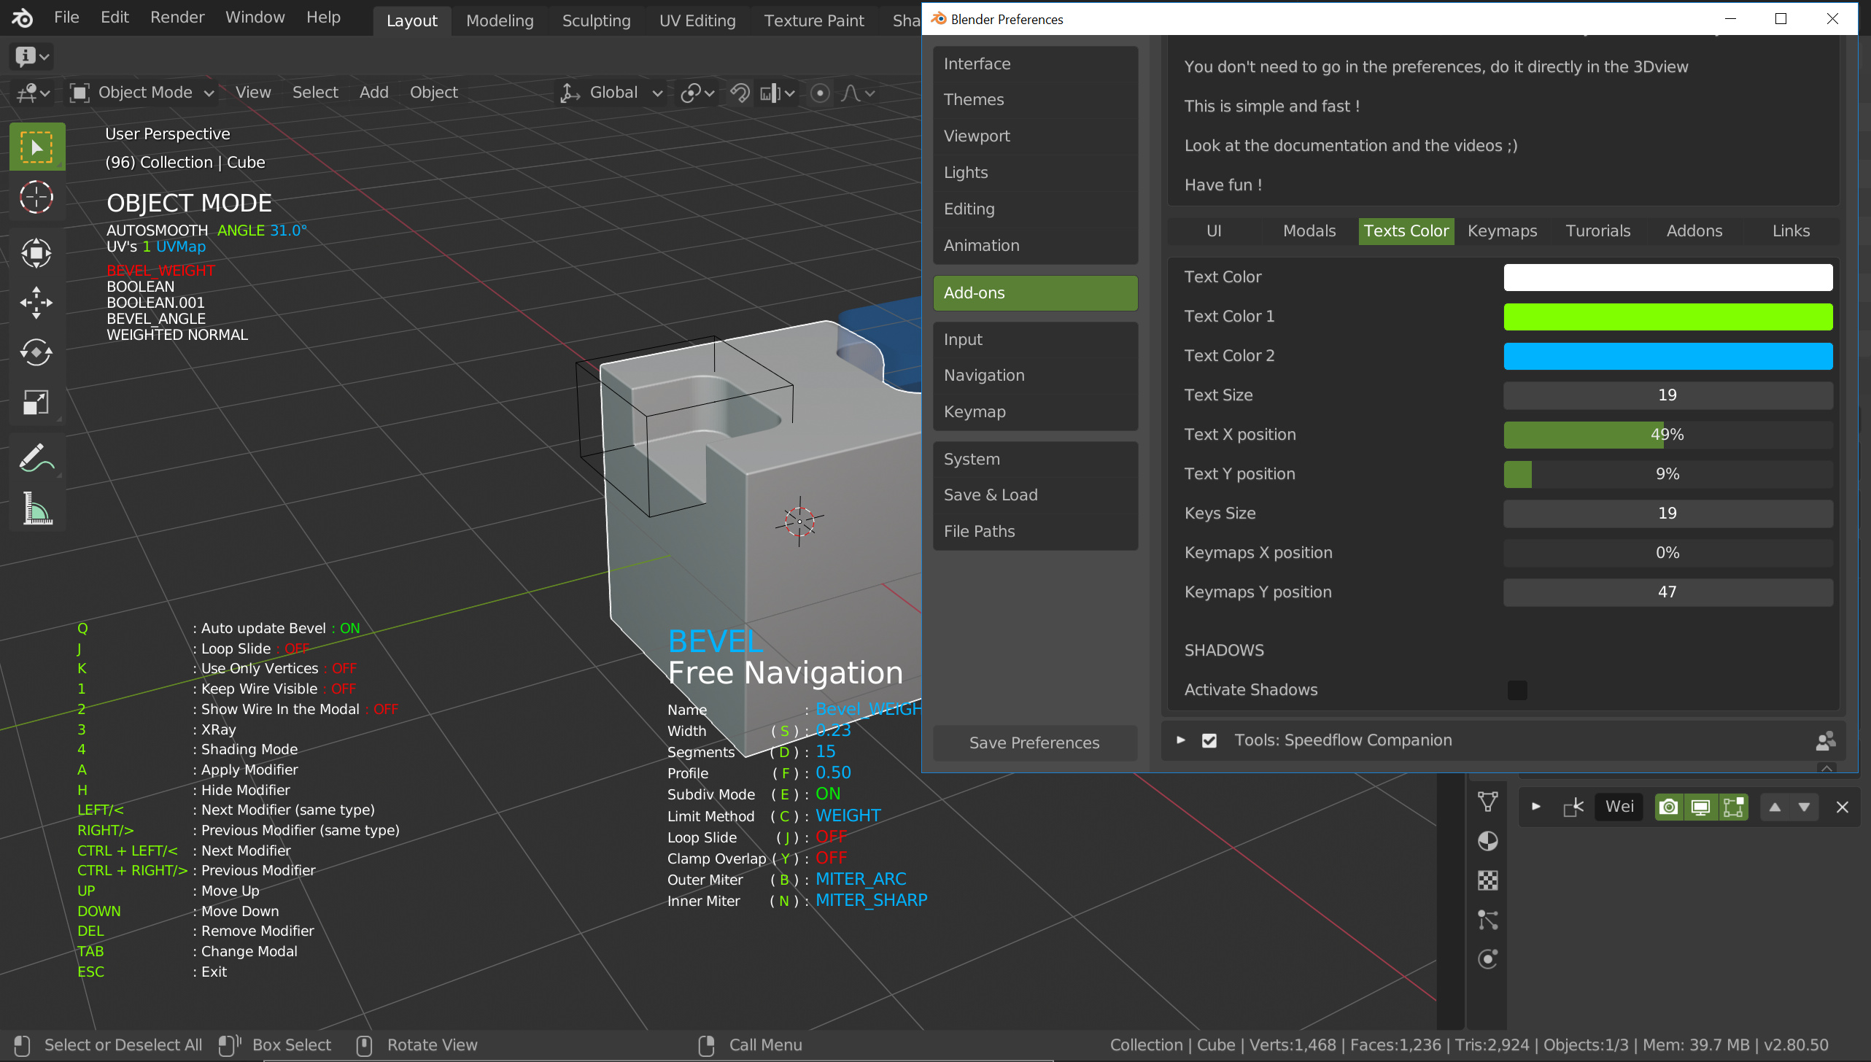Open the Material properties tab
The height and width of the screenshot is (1062, 1871).
point(1488,840)
